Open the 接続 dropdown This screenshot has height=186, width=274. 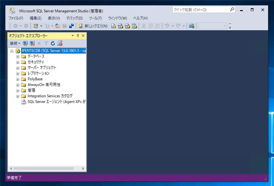click(x=15, y=43)
